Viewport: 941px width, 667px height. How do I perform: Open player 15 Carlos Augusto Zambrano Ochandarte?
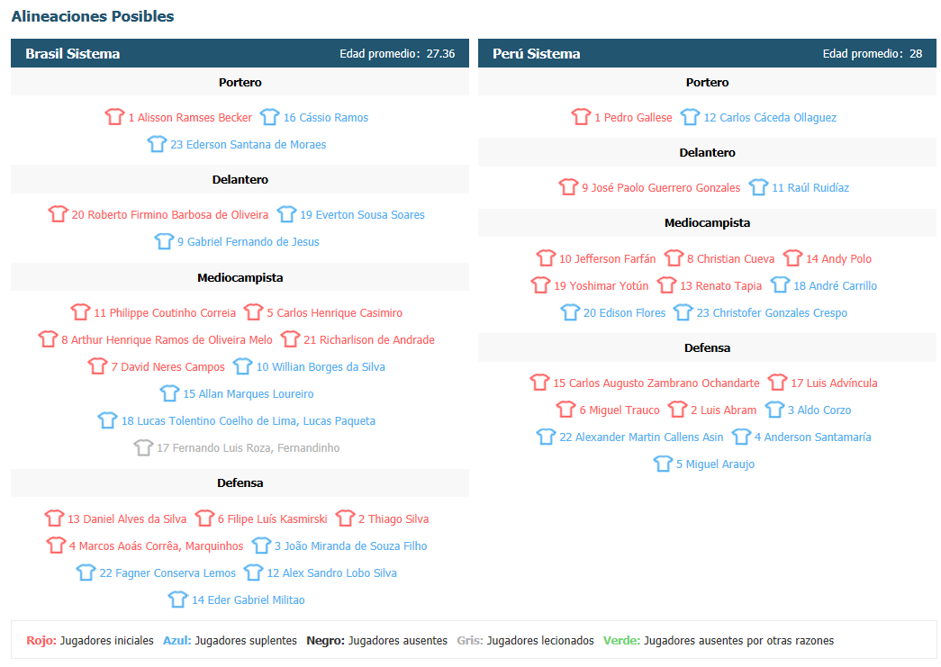(x=656, y=383)
